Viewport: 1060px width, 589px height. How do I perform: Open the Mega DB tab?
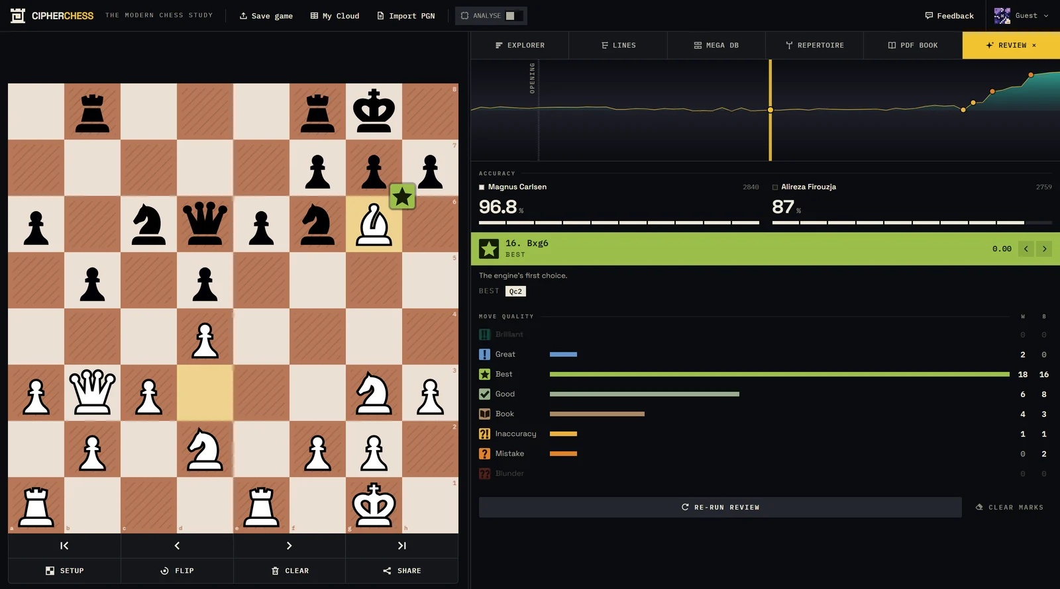coord(716,45)
